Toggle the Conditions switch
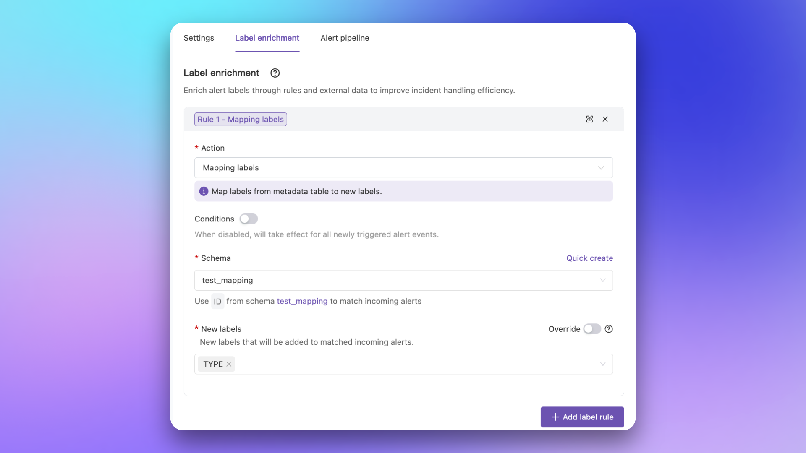This screenshot has height=453, width=806. (249, 219)
